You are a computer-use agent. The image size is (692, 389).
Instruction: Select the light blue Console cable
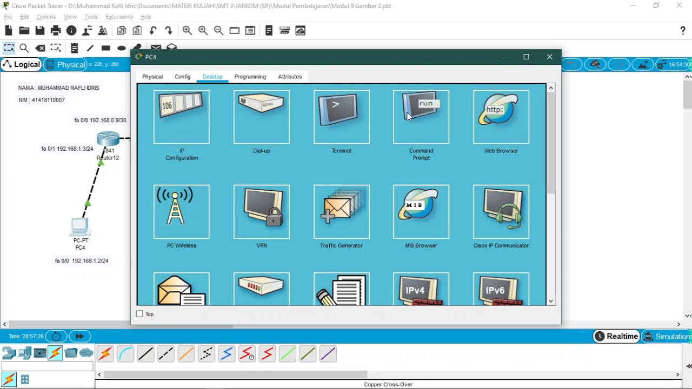125,354
